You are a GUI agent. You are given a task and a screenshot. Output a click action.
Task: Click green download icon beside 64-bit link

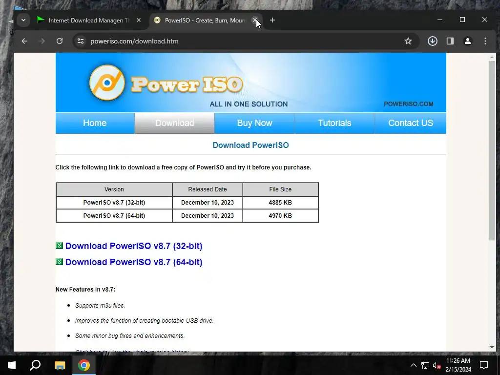tap(59, 262)
